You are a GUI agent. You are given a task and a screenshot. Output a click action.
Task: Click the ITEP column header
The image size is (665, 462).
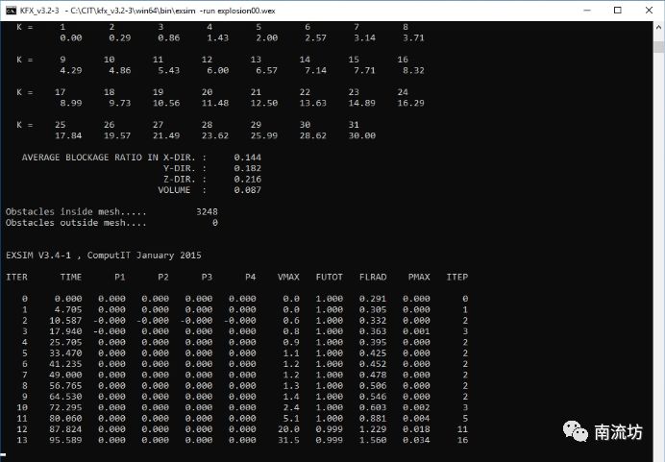(457, 277)
